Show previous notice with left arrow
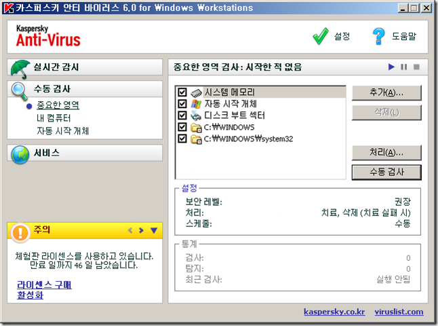The height and width of the screenshot is (326, 438). [130, 230]
